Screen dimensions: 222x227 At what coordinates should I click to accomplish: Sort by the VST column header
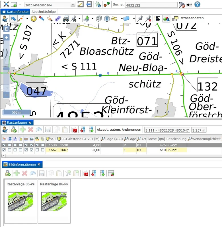coord(51,139)
